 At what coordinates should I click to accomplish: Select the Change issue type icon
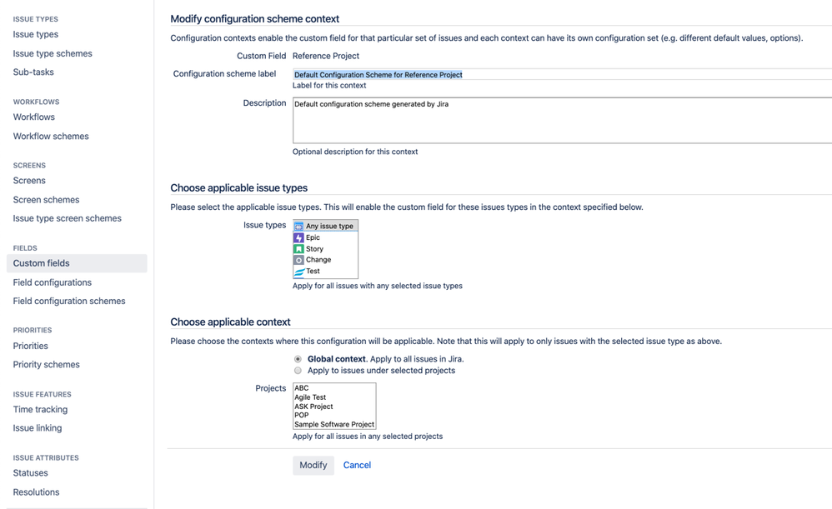coord(298,260)
